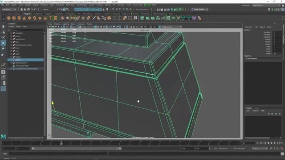This screenshot has height=160, width=285.
Task: Open the Workspace selector dropdown
Action: 266,5
